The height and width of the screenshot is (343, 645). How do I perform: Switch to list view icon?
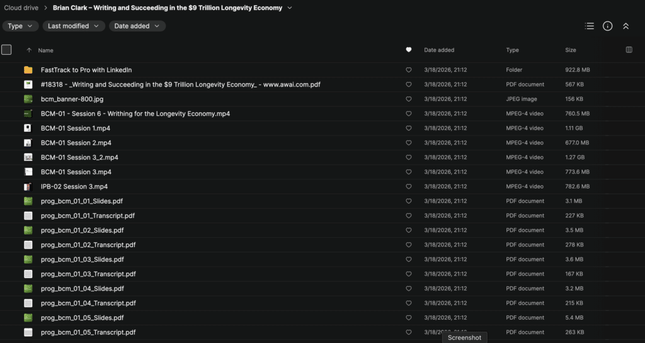(x=589, y=26)
